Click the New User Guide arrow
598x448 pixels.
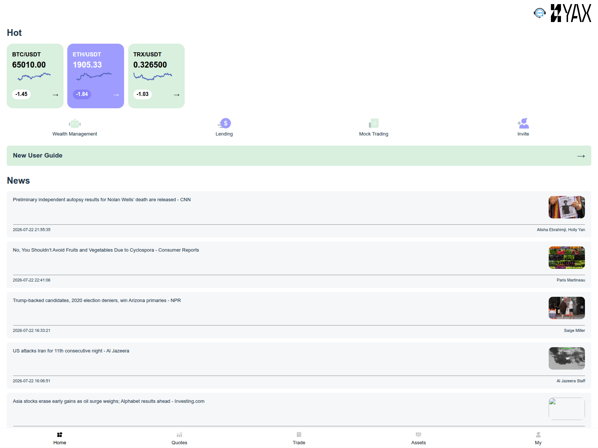(x=581, y=156)
